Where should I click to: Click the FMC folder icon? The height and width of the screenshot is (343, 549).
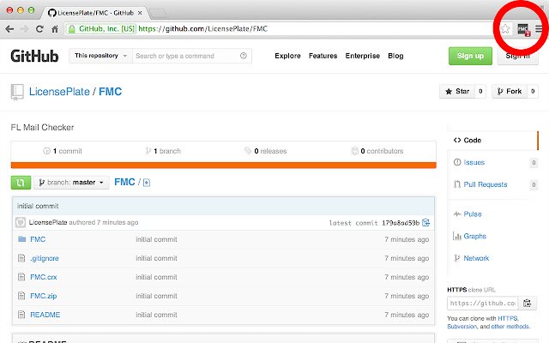click(21, 239)
